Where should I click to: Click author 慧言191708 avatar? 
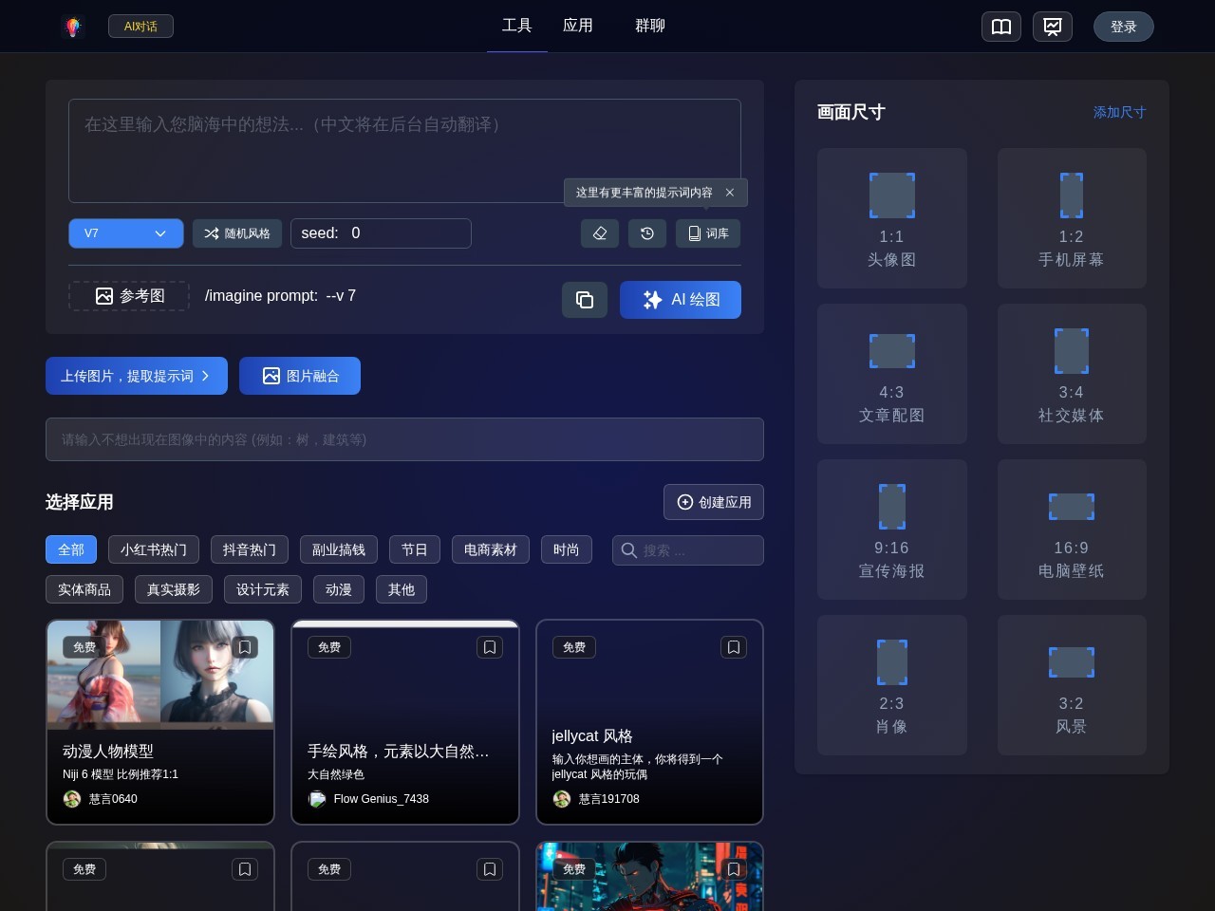[562, 799]
